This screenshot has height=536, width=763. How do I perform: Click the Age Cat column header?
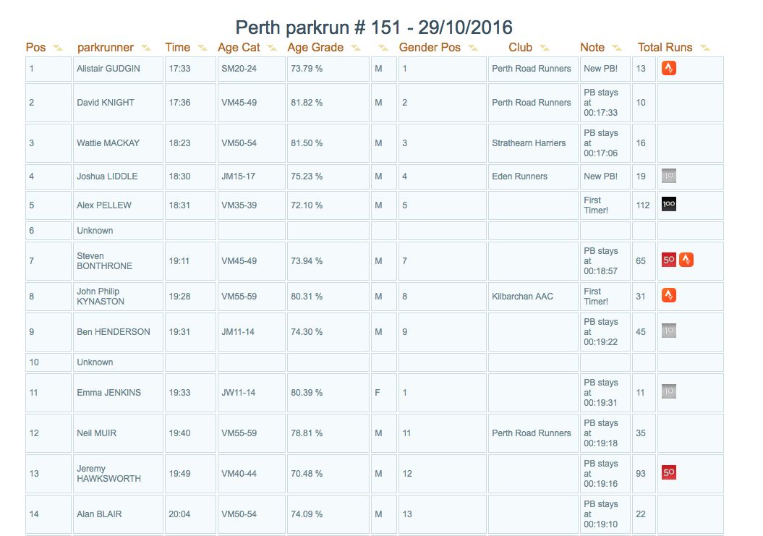tap(239, 47)
